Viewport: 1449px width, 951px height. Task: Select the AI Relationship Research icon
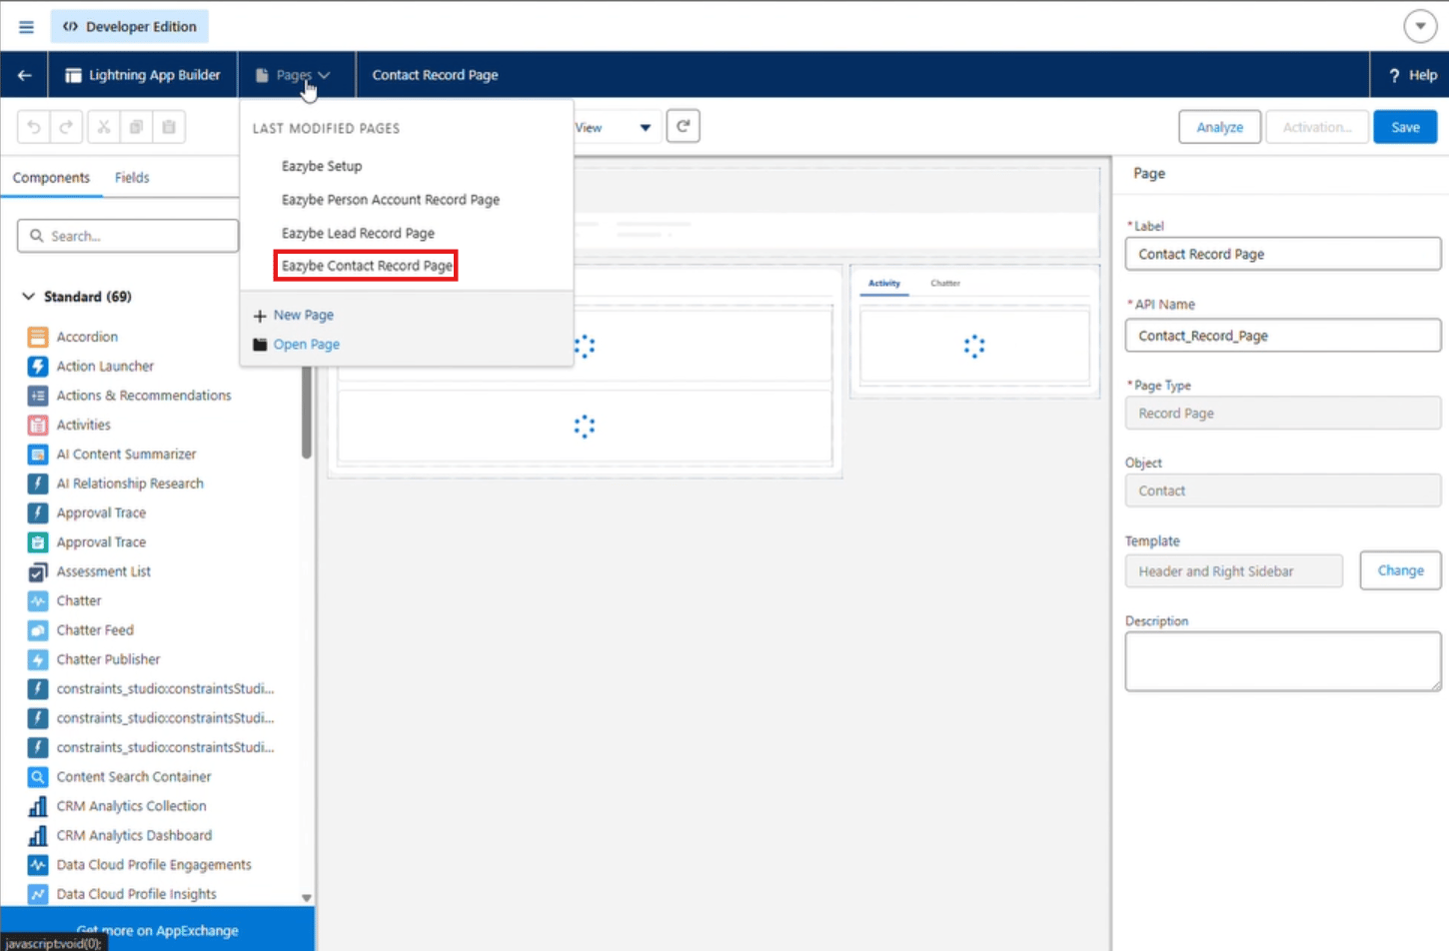coord(38,483)
